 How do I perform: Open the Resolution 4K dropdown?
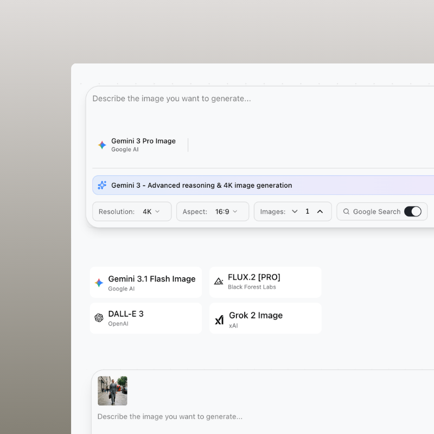click(132, 212)
